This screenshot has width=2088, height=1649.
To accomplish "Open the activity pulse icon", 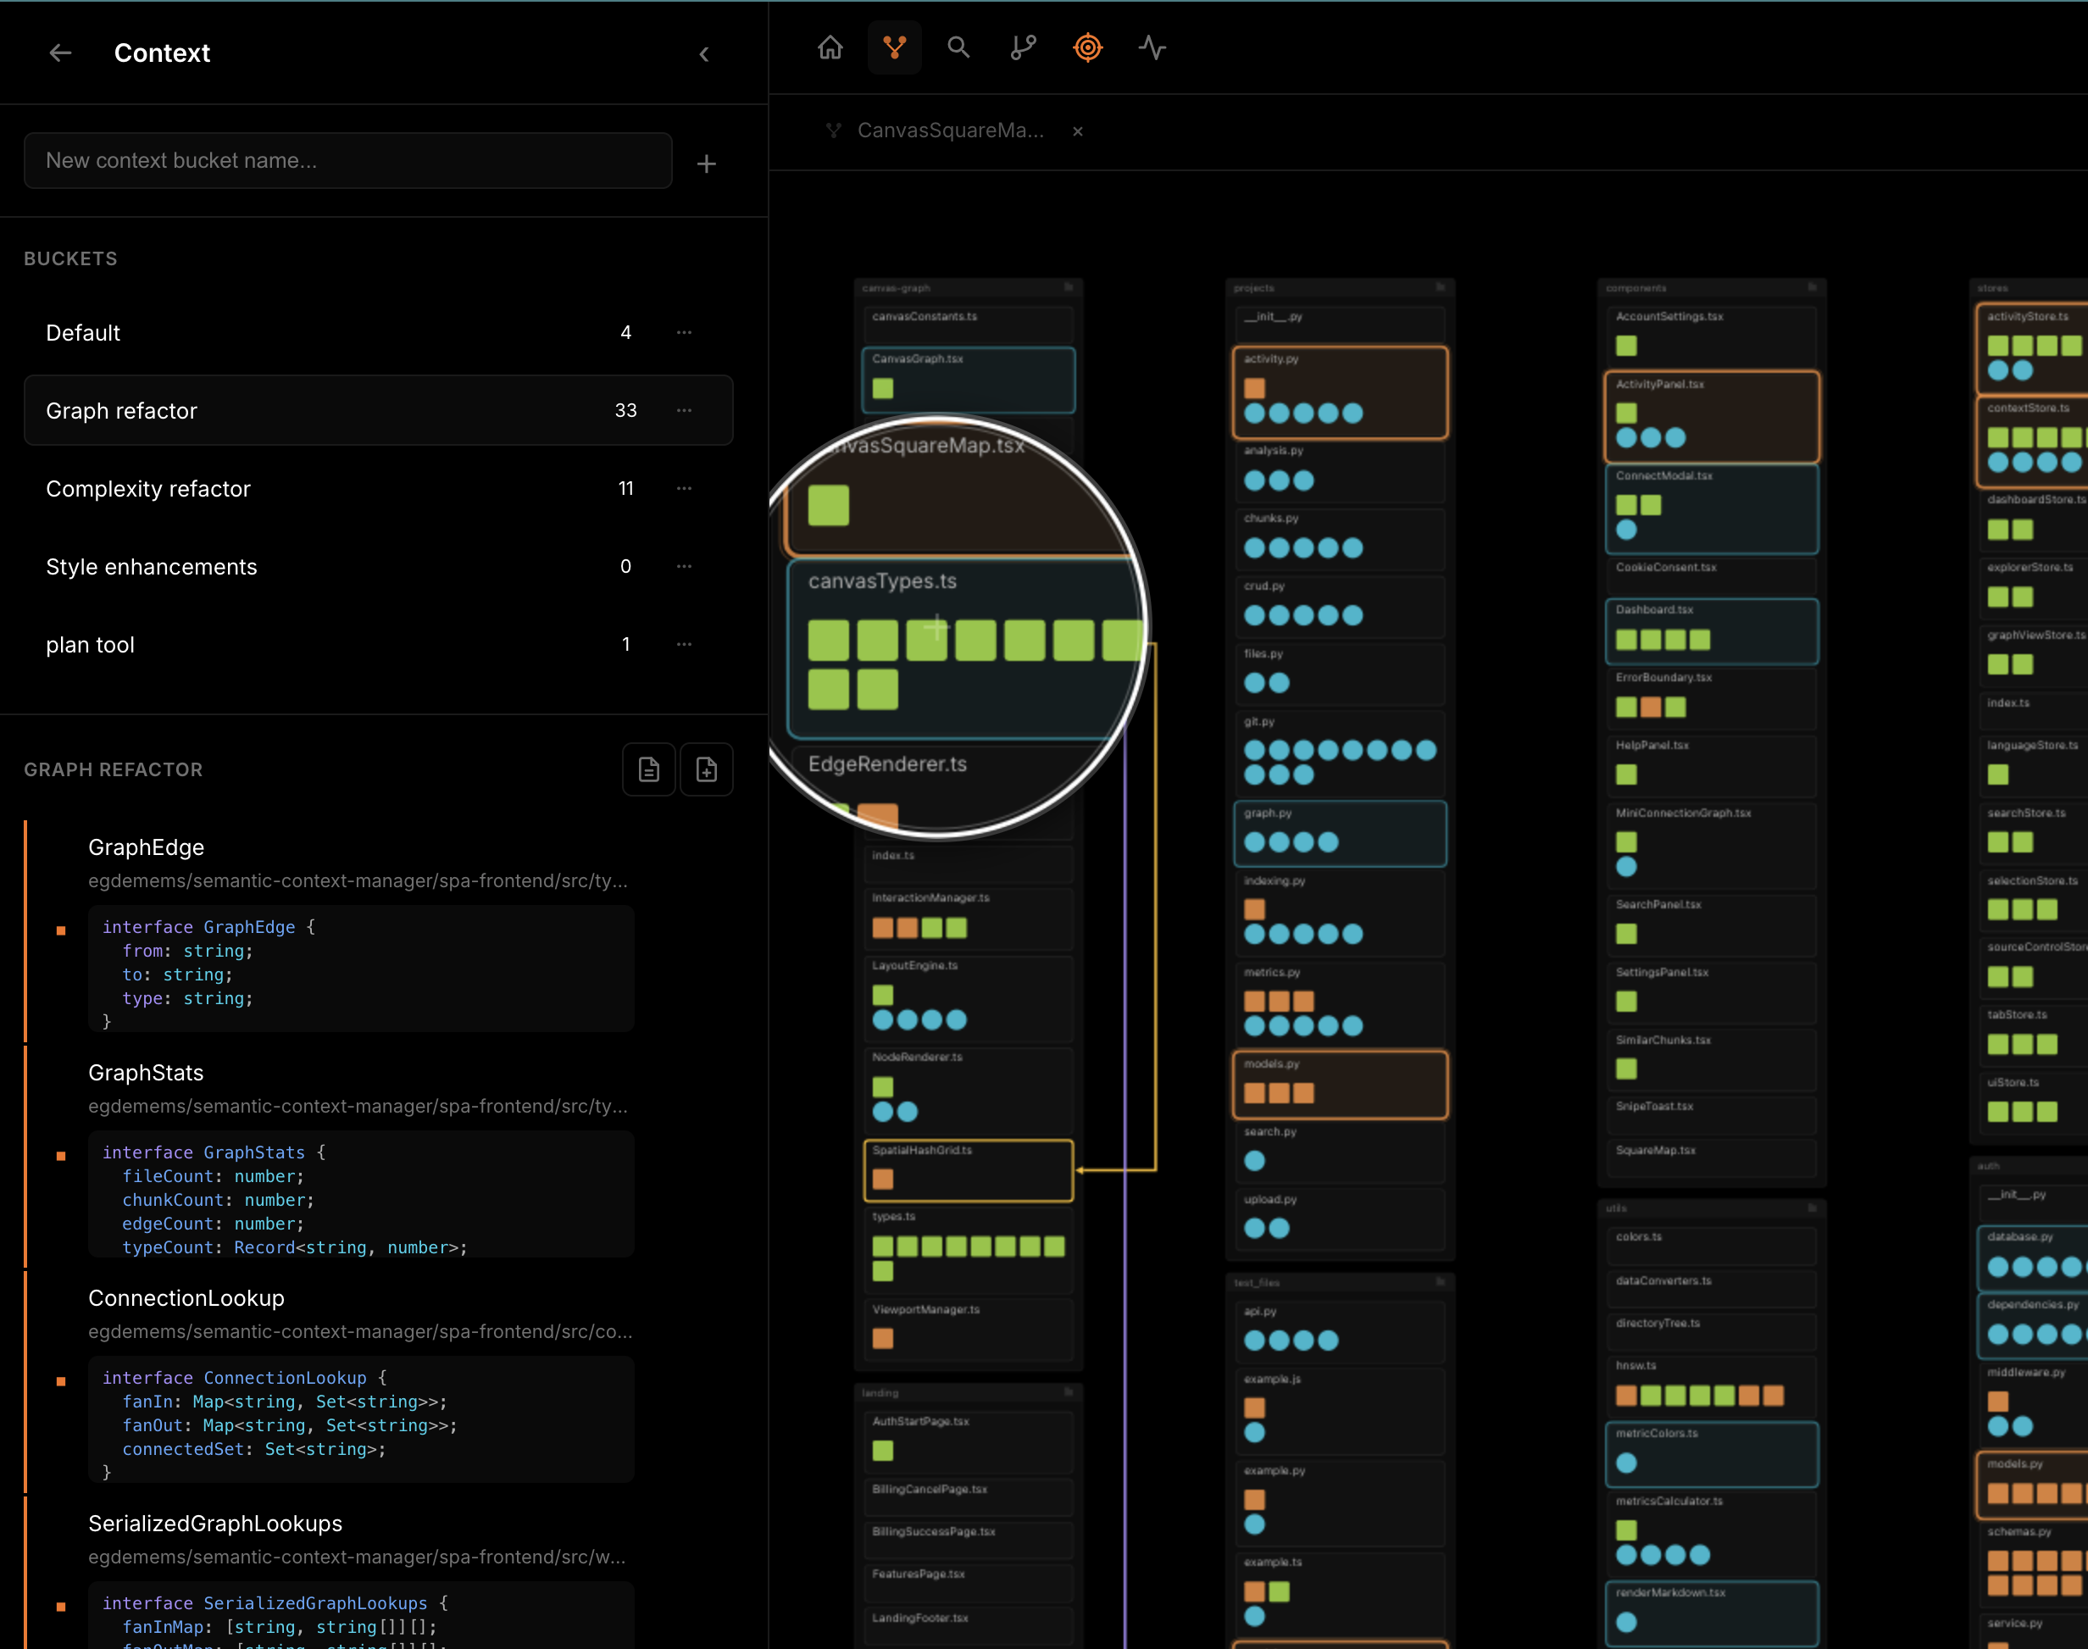I will coord(1152,47).
